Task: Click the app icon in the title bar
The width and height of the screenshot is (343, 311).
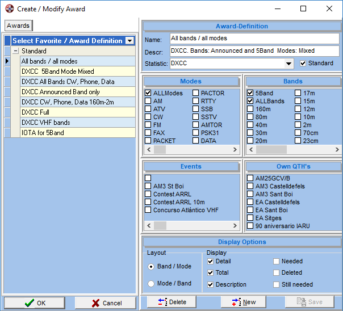Action: click(10, 9)
